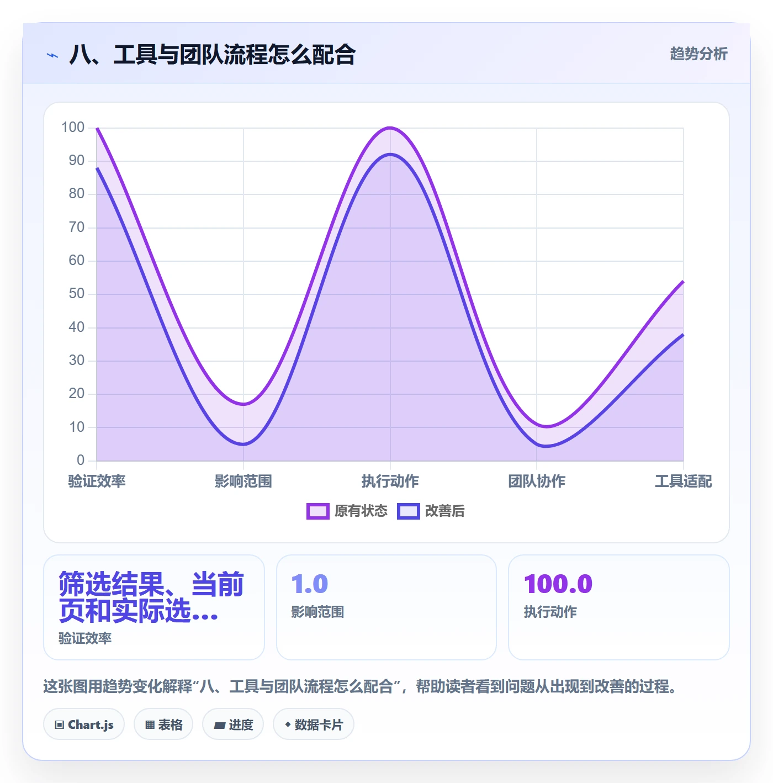This screenshot has height=783, width=773.
Task: Toggle the 原有状态 legend color box
Action: [317, 511]
